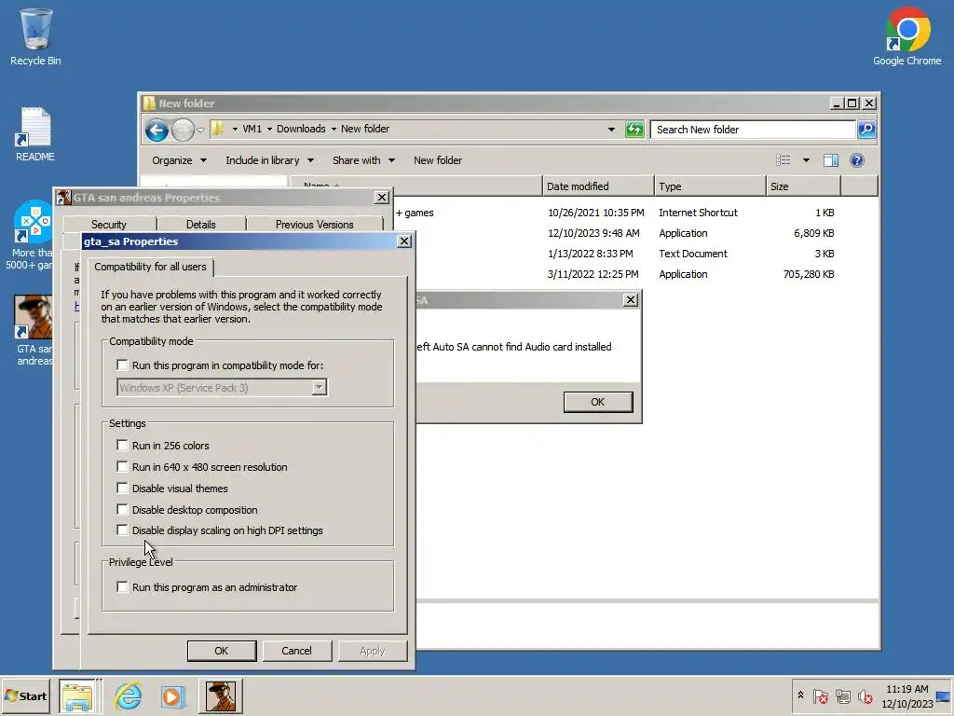Open Windows Explorer from the taskbar
The width and height of the screenshot is (954, 716).
[78, 695]
